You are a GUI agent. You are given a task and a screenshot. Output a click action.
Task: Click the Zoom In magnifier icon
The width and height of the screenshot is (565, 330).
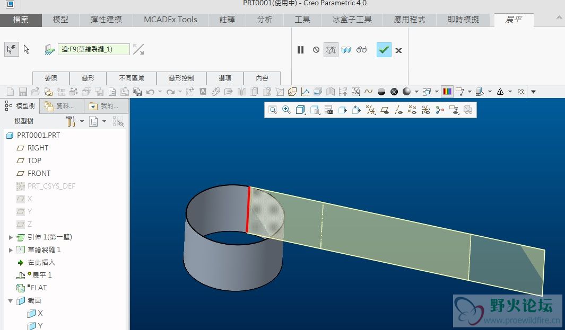pos(286,110)
